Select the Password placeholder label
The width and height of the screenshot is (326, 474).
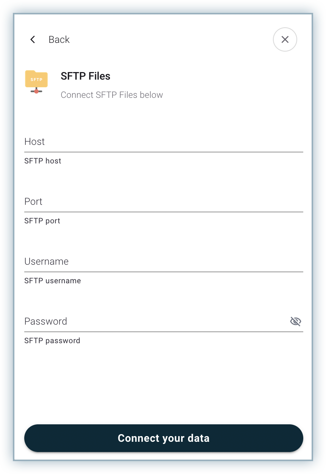pos(45,322)
